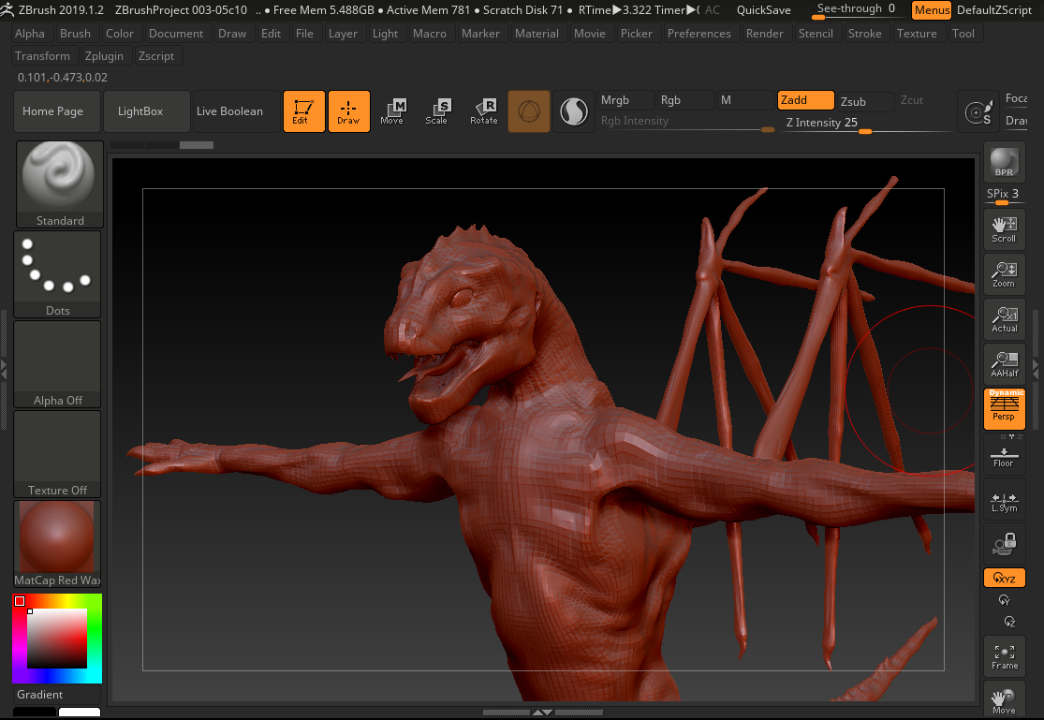Activate the Scale transform tool
This screenshot has width=1044, height=720.
(x=437, y=111)
